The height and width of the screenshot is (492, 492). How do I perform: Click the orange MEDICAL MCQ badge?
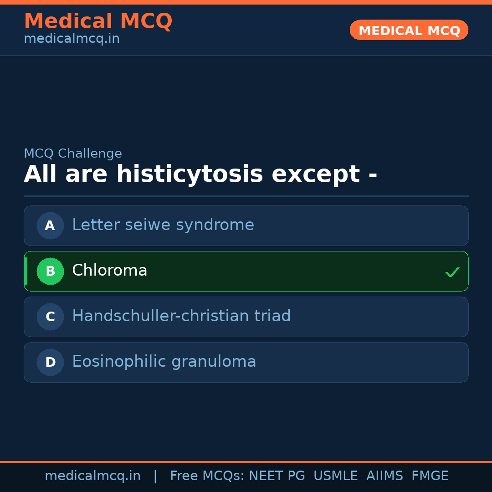coord(409,30)
